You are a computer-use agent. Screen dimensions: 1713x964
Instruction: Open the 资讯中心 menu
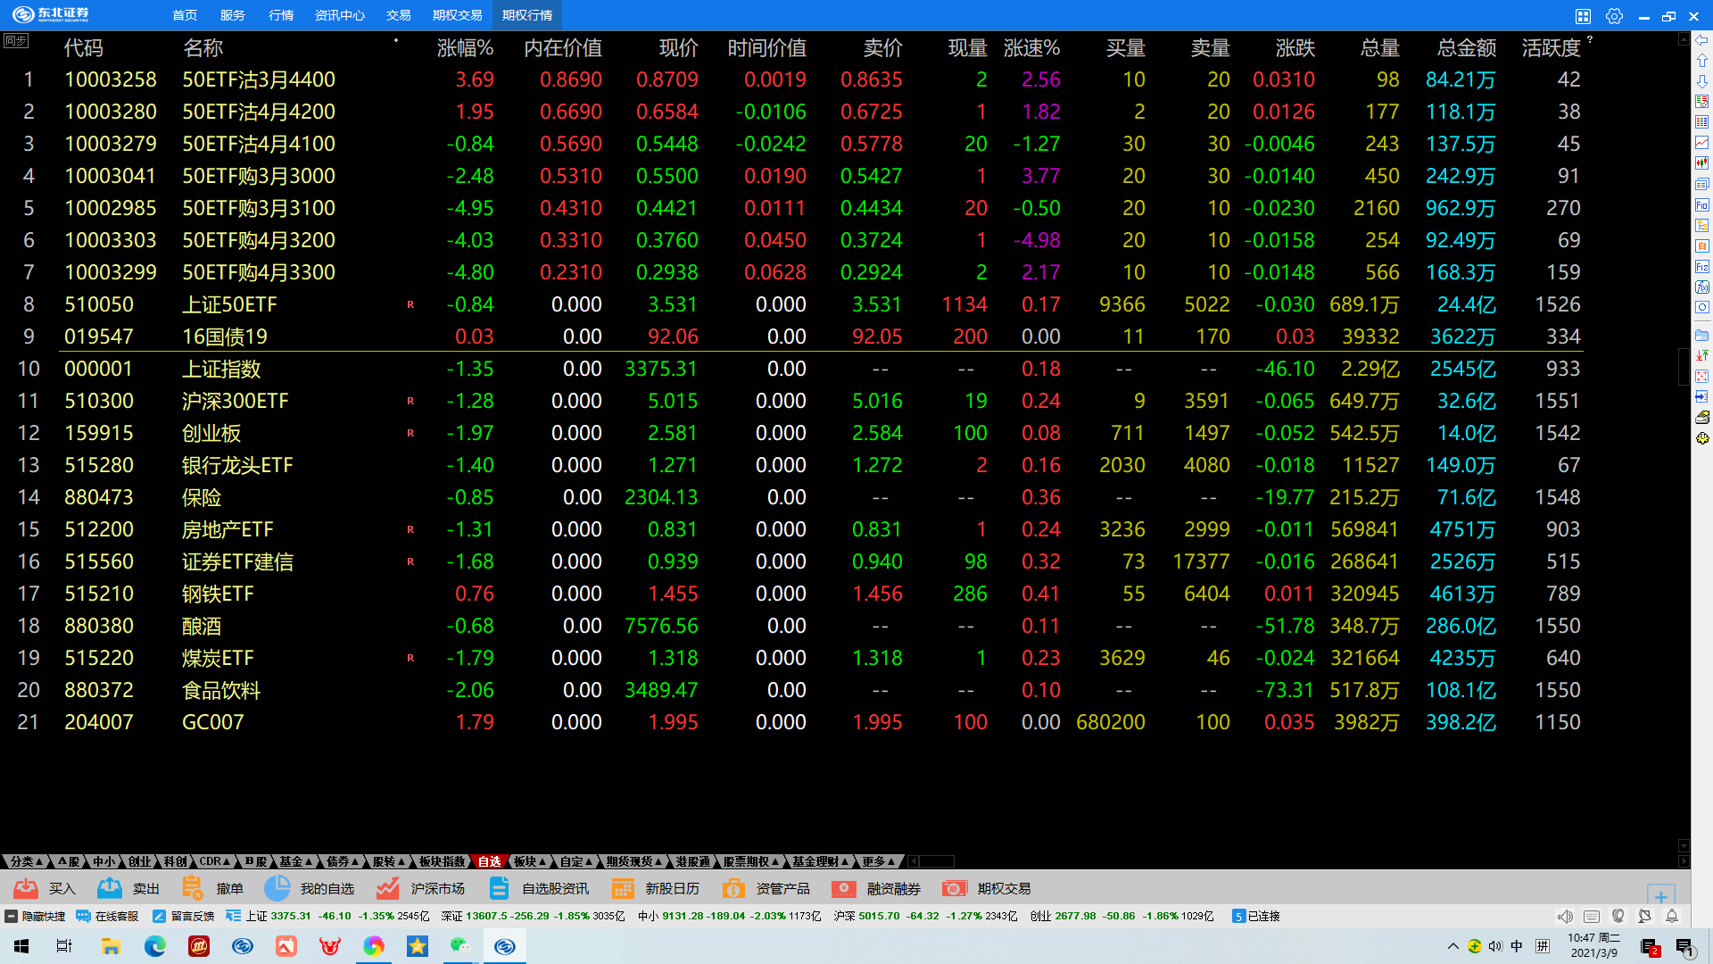click(x=339, y=15)
